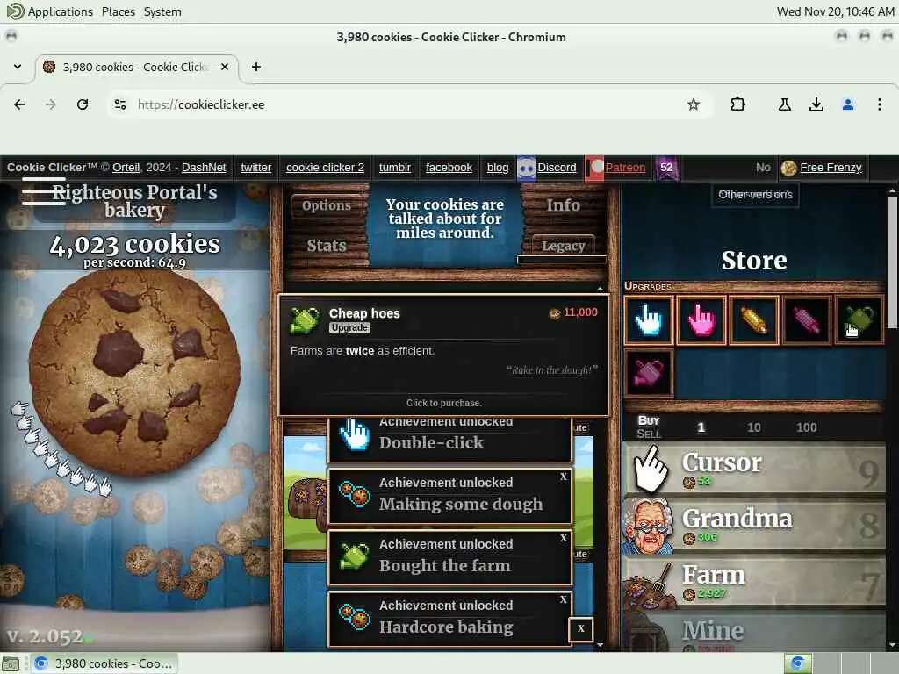Open the browser profile icon
Screen dimensions: 899x674
(848, 104)
